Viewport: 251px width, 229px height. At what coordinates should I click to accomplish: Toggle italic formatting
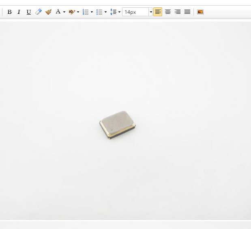[x=19, y=12]
